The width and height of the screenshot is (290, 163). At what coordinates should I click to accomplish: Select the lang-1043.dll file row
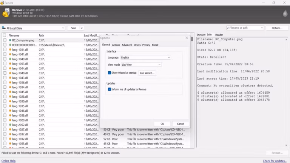pyautogui.click(x=51, y=78)
